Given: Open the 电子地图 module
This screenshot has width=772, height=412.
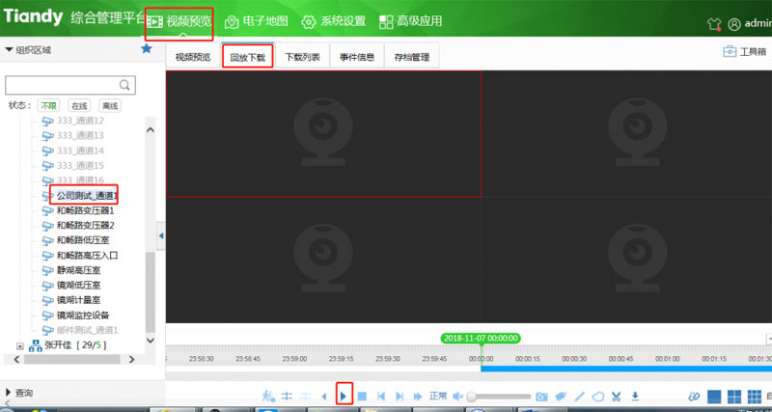Looking at the screenshot, I should 256,21.
